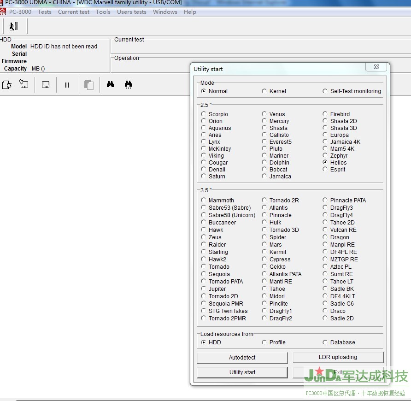Select the Zeus radio button

(x=203, y=237)
